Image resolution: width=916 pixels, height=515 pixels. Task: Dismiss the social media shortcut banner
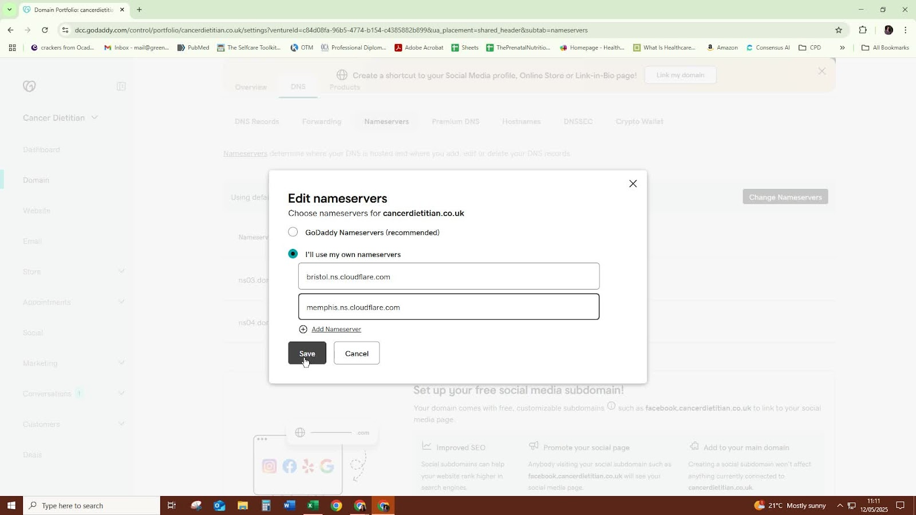(x=822, y=72)
